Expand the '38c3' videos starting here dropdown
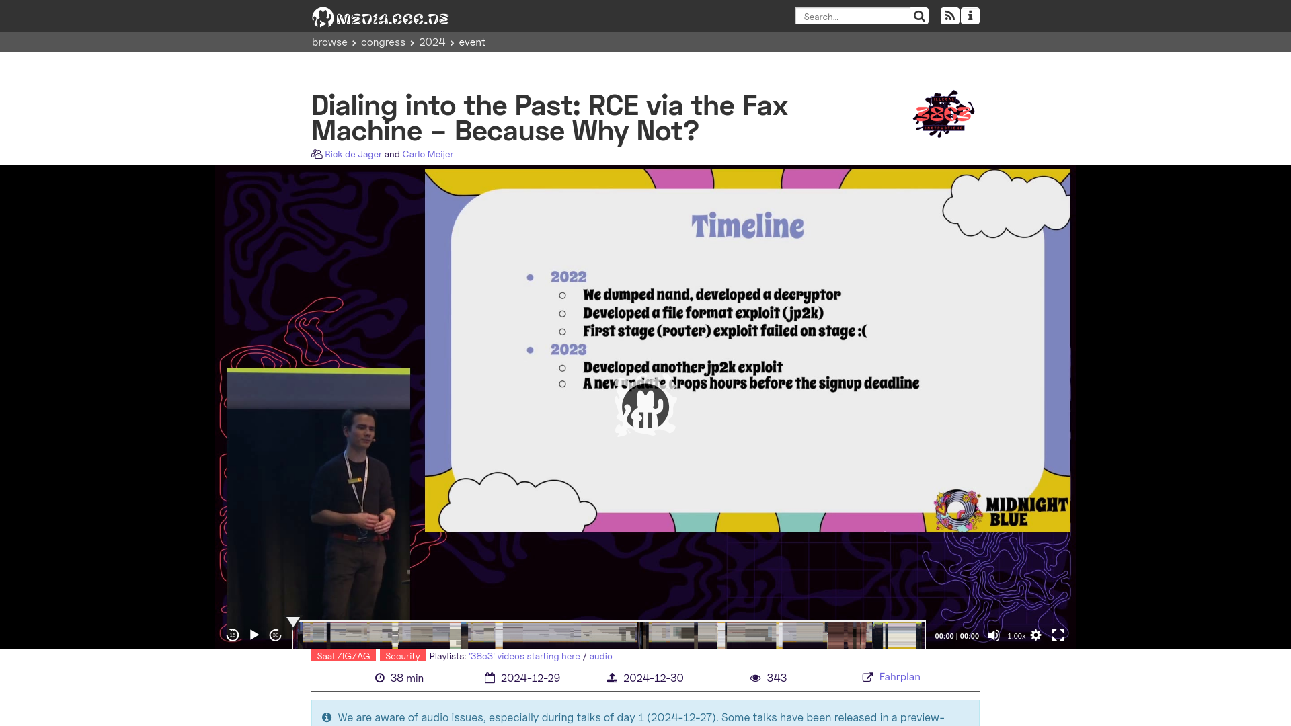The image size is (1291, 726). click(524, 656)
